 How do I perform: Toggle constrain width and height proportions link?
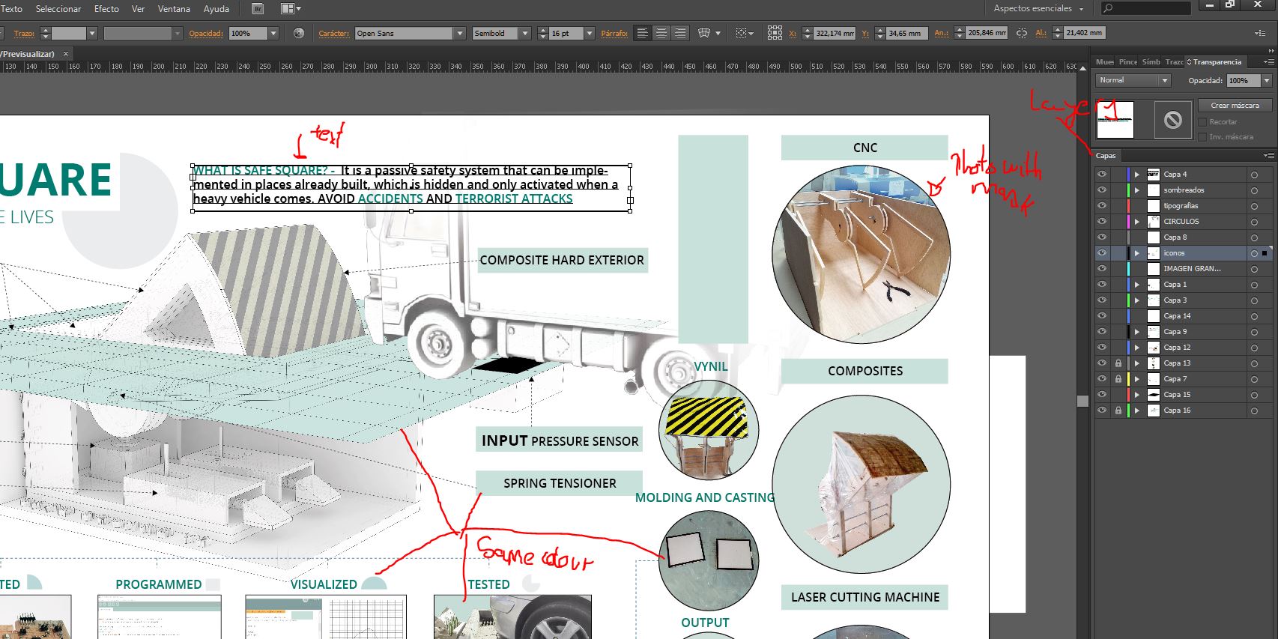click(x=1022, y=33)
